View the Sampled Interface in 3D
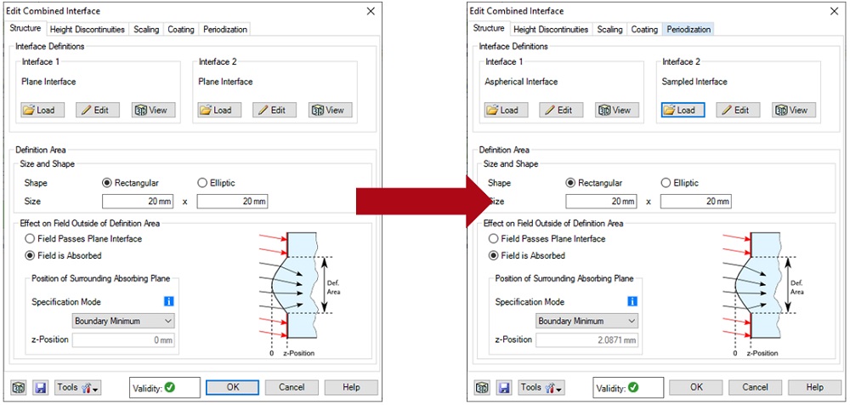Screen dimensions: 850x405 pos(794,110)
